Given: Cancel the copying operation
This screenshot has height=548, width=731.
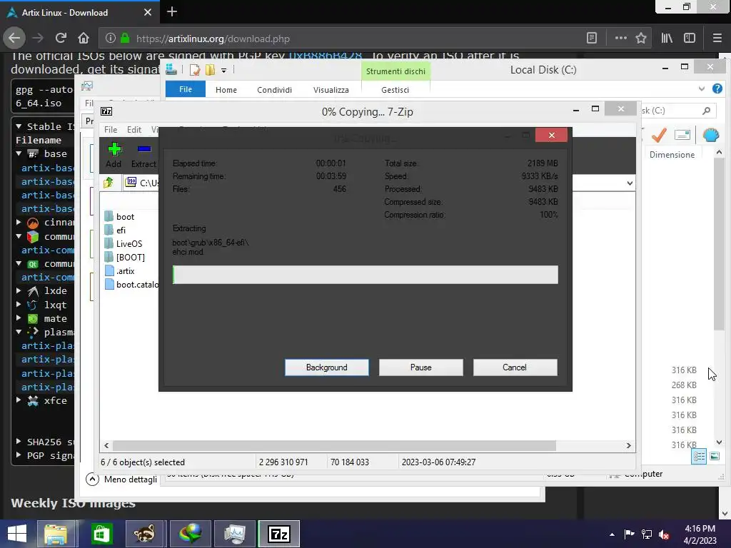Looking at the screenshot, I should (x=515, y=367).
